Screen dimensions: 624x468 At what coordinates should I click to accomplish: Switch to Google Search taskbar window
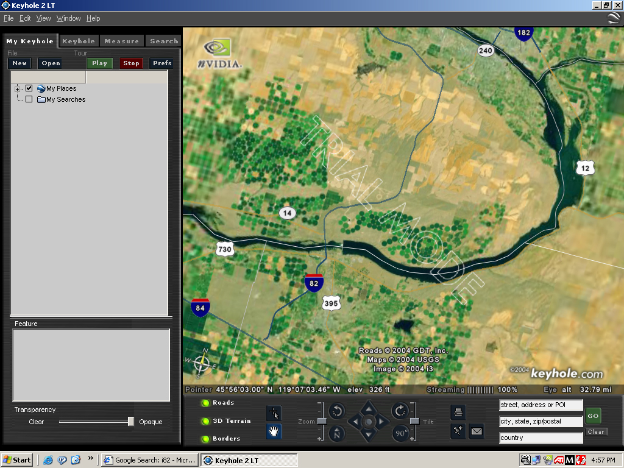pos(150,460)
